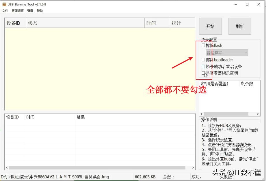Click the left scroll arrow in key panel
Screen dimensions: 266x181
click(x=202, y=114)
